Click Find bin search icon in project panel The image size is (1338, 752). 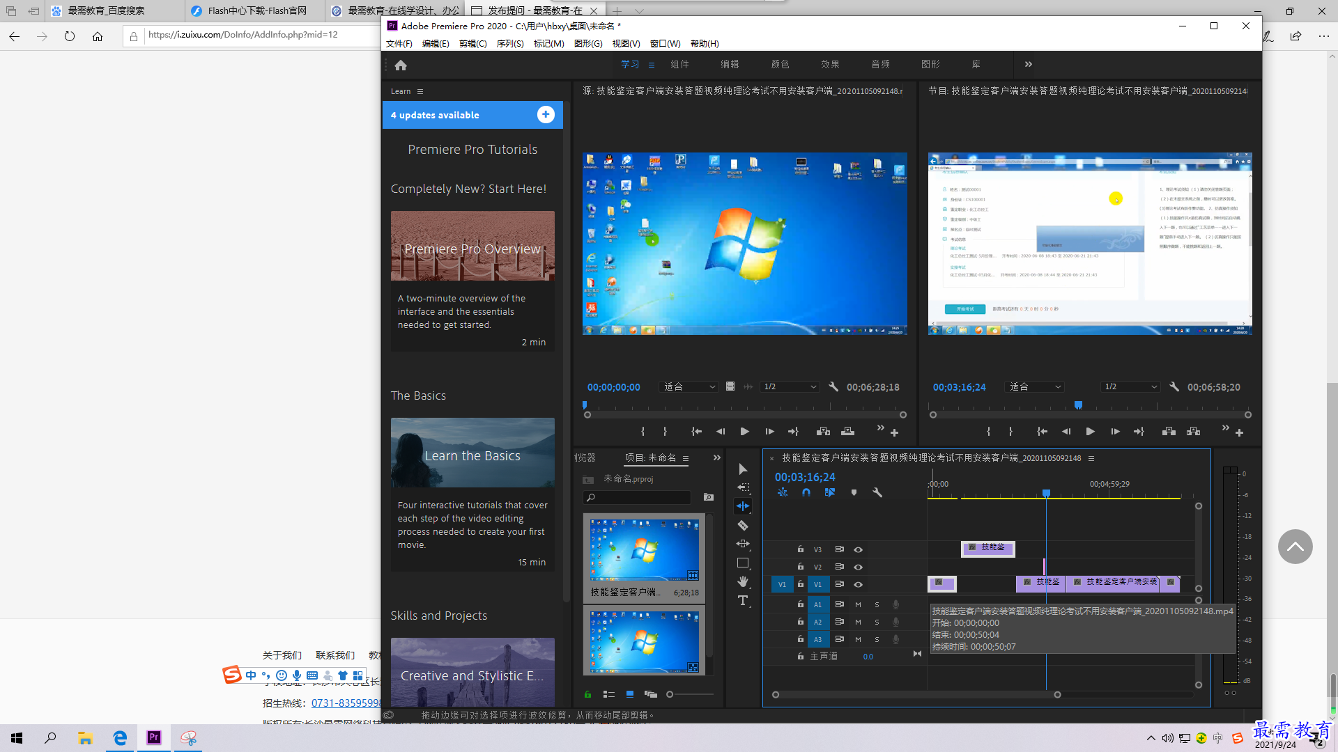tap(708, 497)
